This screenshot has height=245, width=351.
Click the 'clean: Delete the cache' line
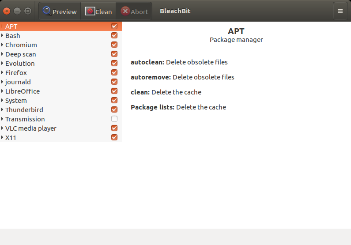click(x=166, y=92)
